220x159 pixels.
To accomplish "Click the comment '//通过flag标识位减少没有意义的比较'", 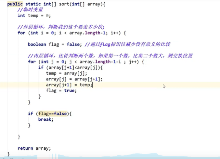I will click(x=127, y=45).
